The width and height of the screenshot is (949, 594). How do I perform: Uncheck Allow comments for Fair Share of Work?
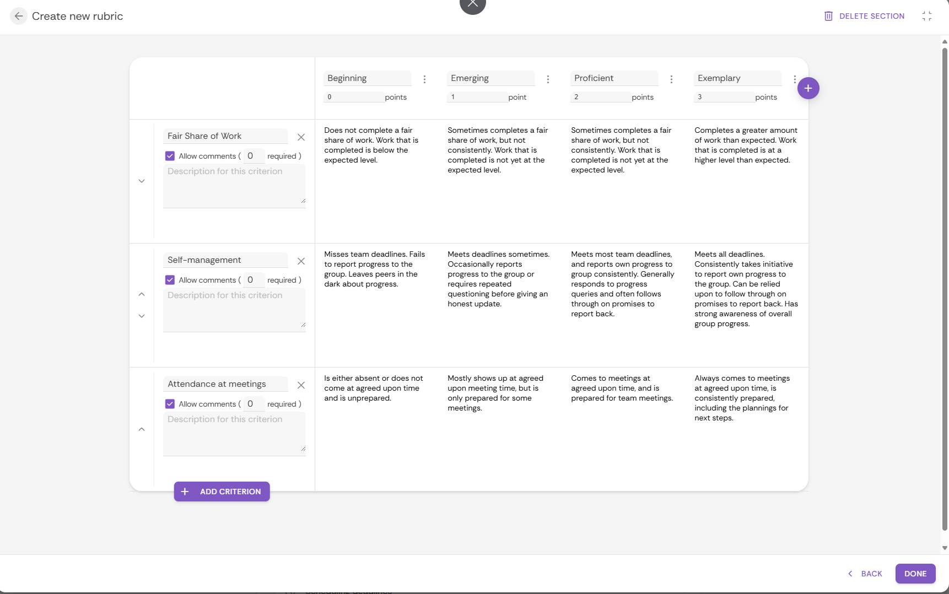(x=170, y=156)
